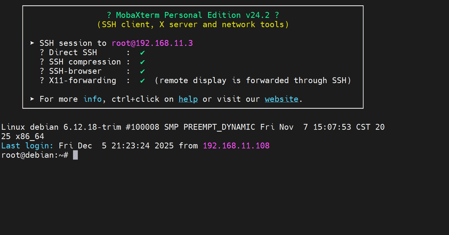Click the question mark before X11-forwarding
Viewport: 449px width, 235px height.
(42, 80)
